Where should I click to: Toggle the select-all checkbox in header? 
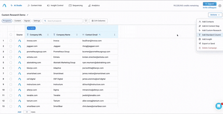[11, 35]
